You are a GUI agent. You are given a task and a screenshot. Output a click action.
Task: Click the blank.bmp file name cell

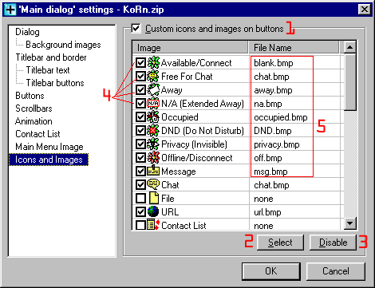pyautogui.click(x=294, y=63)
